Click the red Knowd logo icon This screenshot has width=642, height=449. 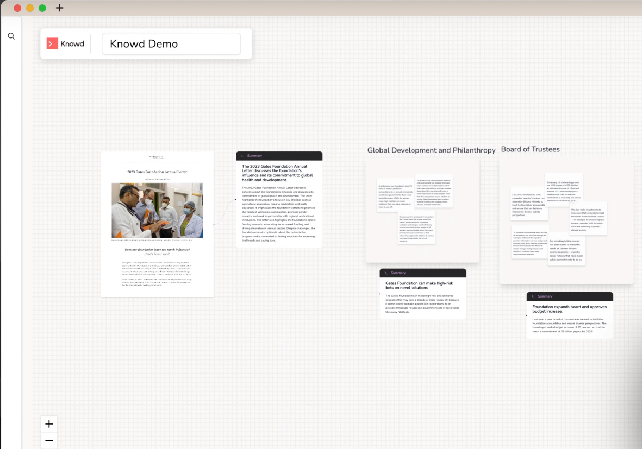(x=52, y=44)
